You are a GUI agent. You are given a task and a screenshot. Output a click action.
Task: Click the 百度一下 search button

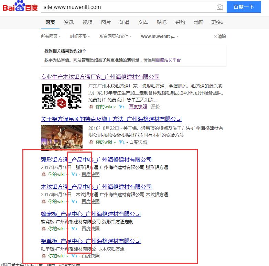244,7
